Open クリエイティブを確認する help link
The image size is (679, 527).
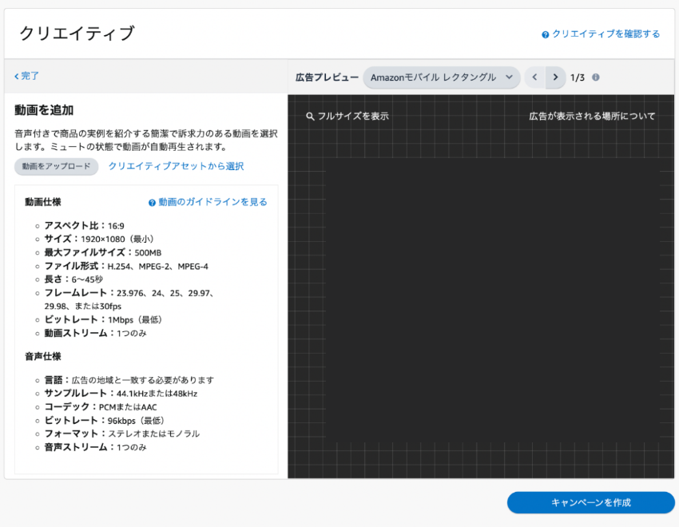coord(601,34)
